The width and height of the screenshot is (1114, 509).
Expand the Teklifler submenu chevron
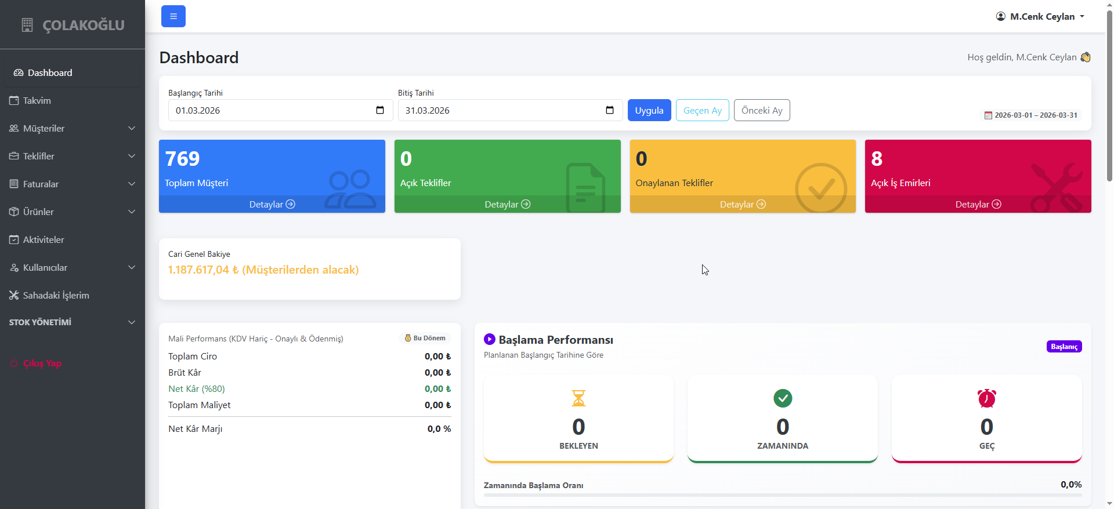pyautogui.click(x=132, y=156)
